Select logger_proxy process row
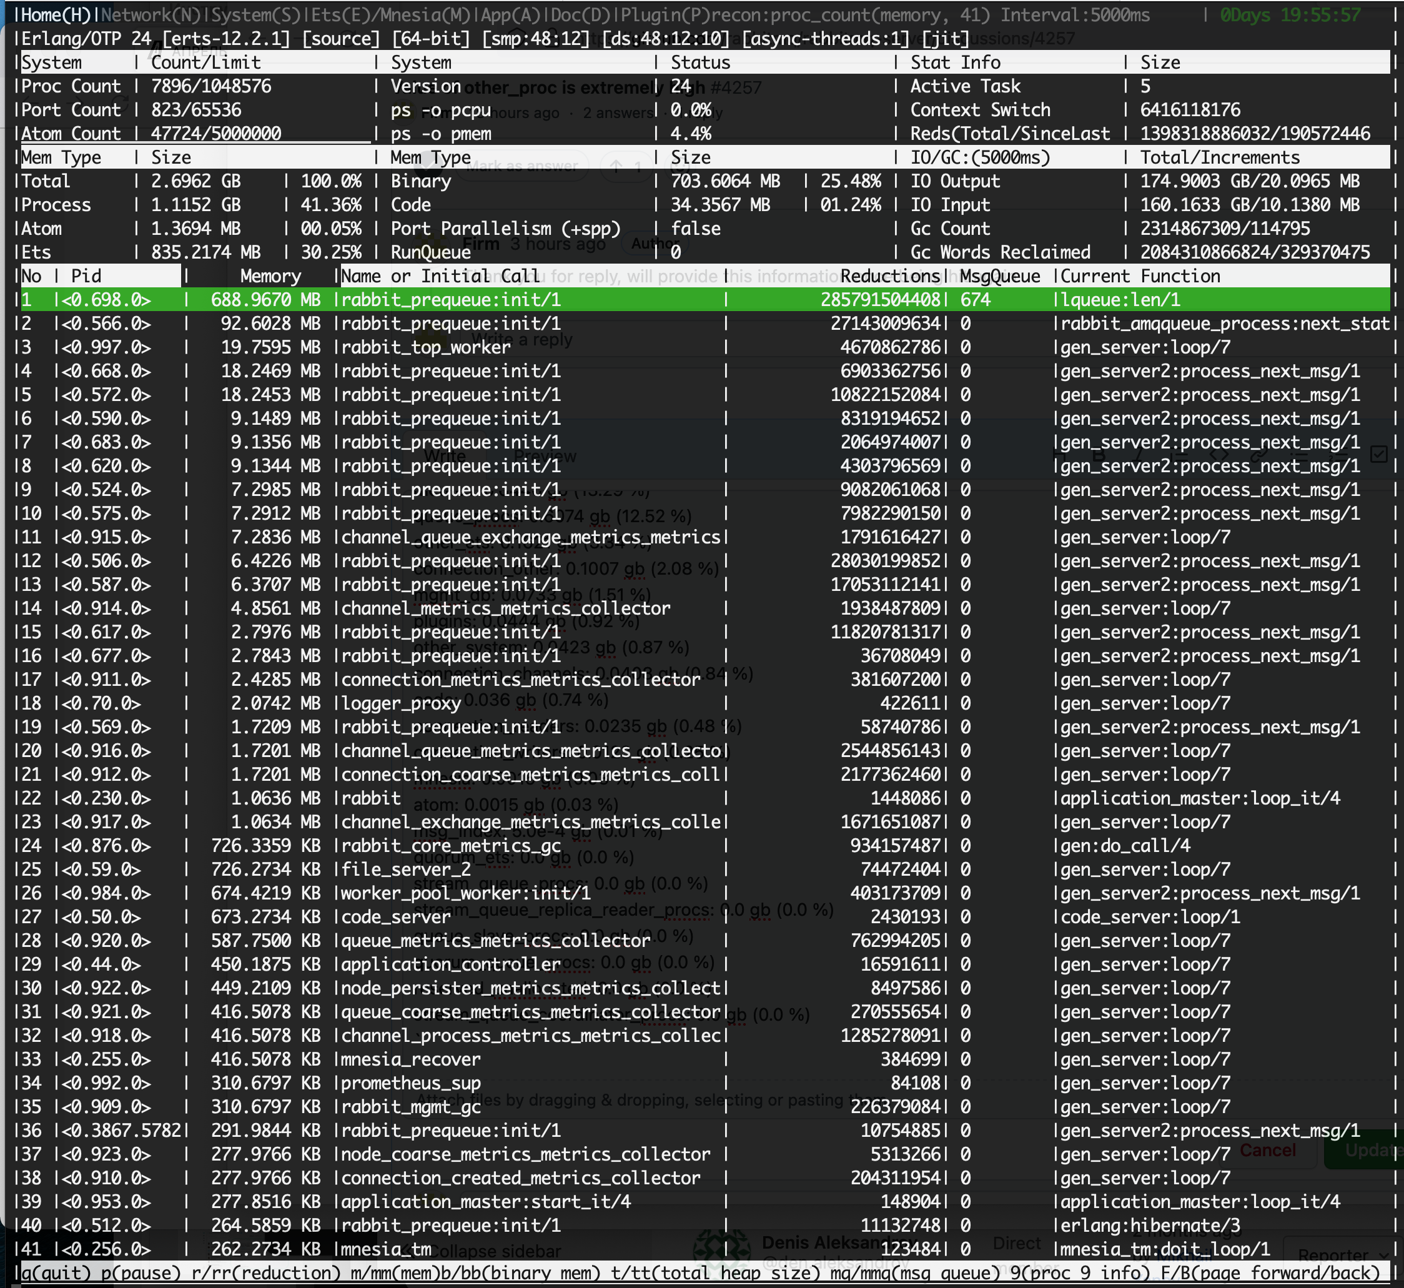Screen dimensions: 1404x1288 (704, 703)
